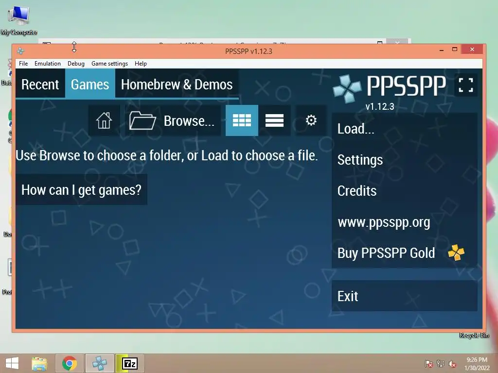Select PPSSPP taskbar icon
The image size is (498, 373).
(99, 363)
